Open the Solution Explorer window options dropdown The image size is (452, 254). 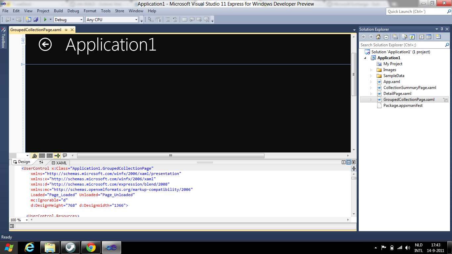click(437, 29)
